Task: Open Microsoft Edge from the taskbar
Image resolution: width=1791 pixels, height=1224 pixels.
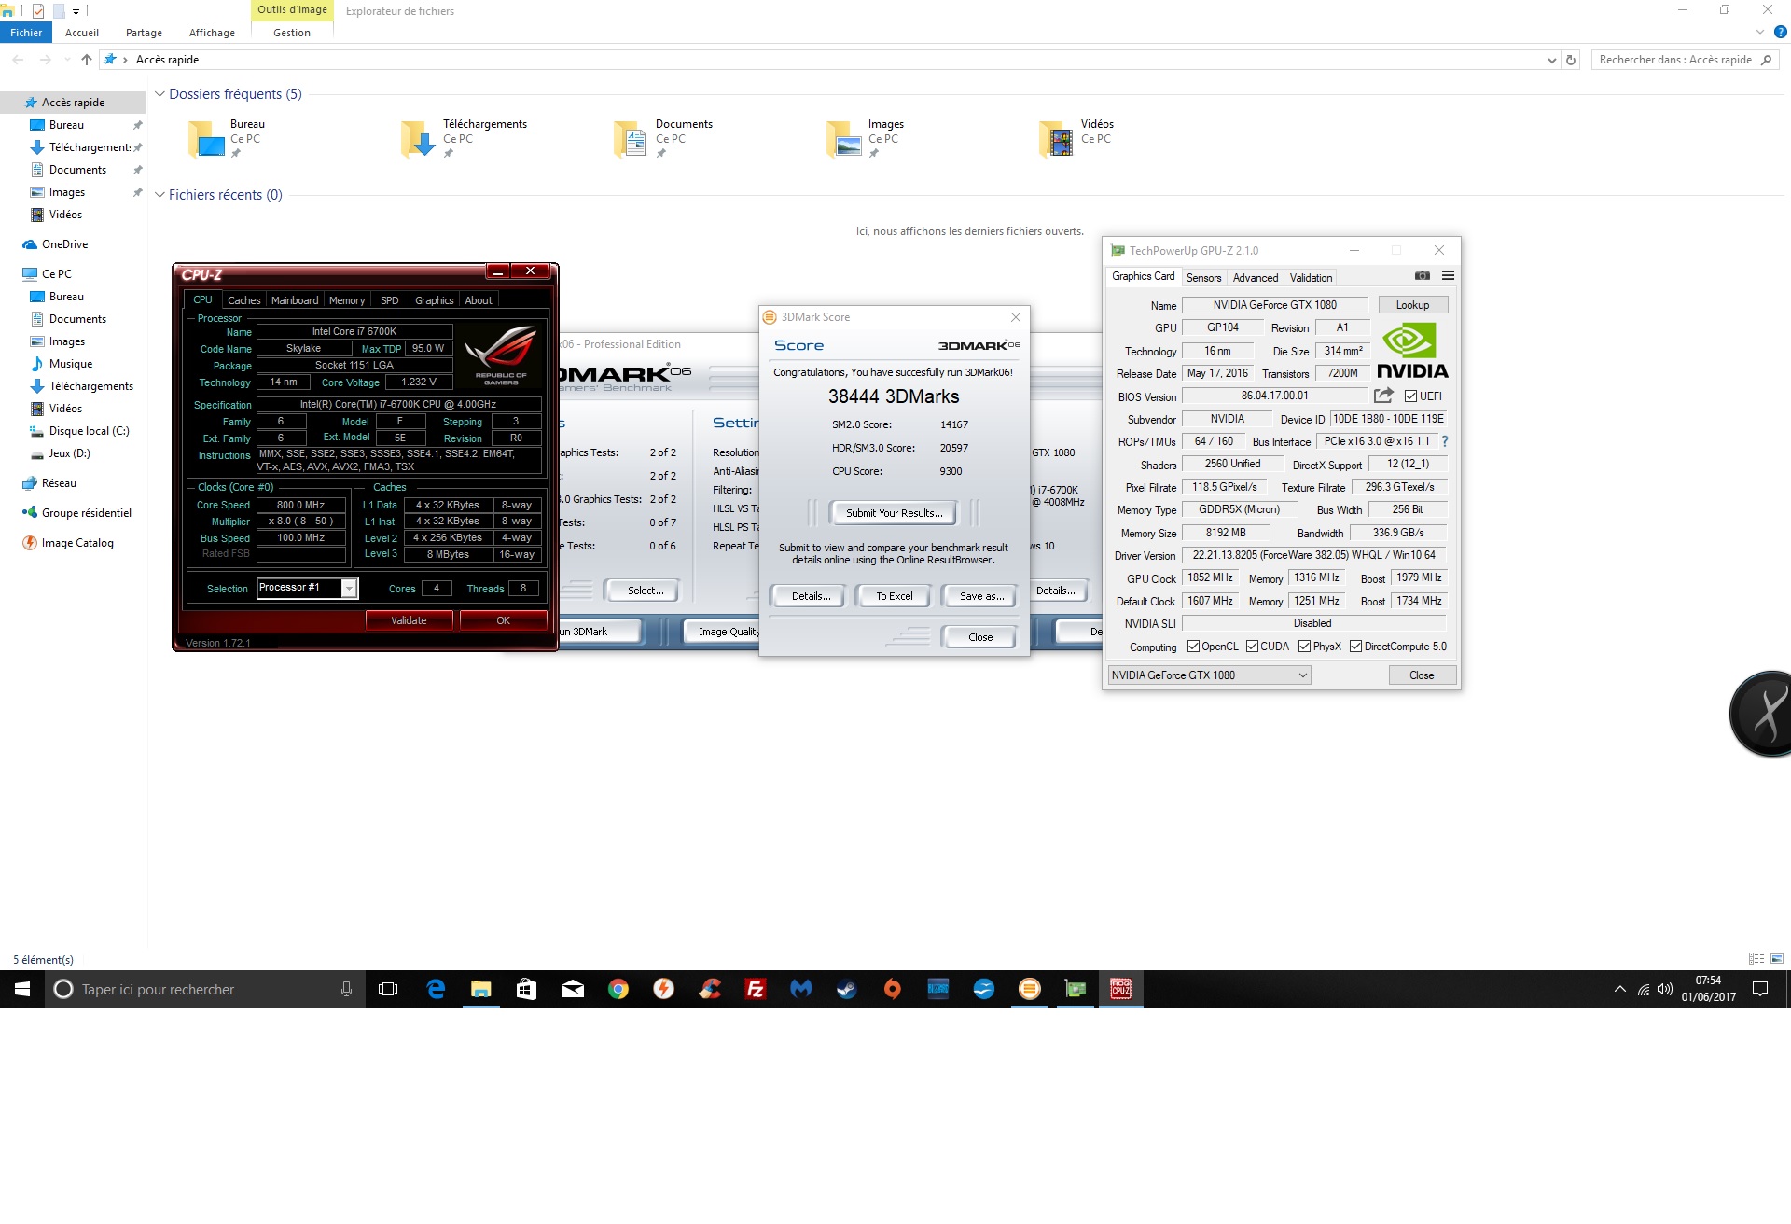Action: click(436, 989)
